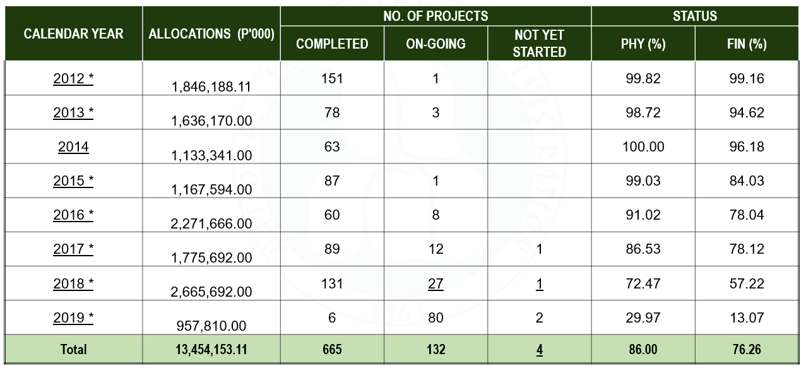Open the 2016 * calendar year link
Screen dimensions: 806x368
tap(73, 215)
